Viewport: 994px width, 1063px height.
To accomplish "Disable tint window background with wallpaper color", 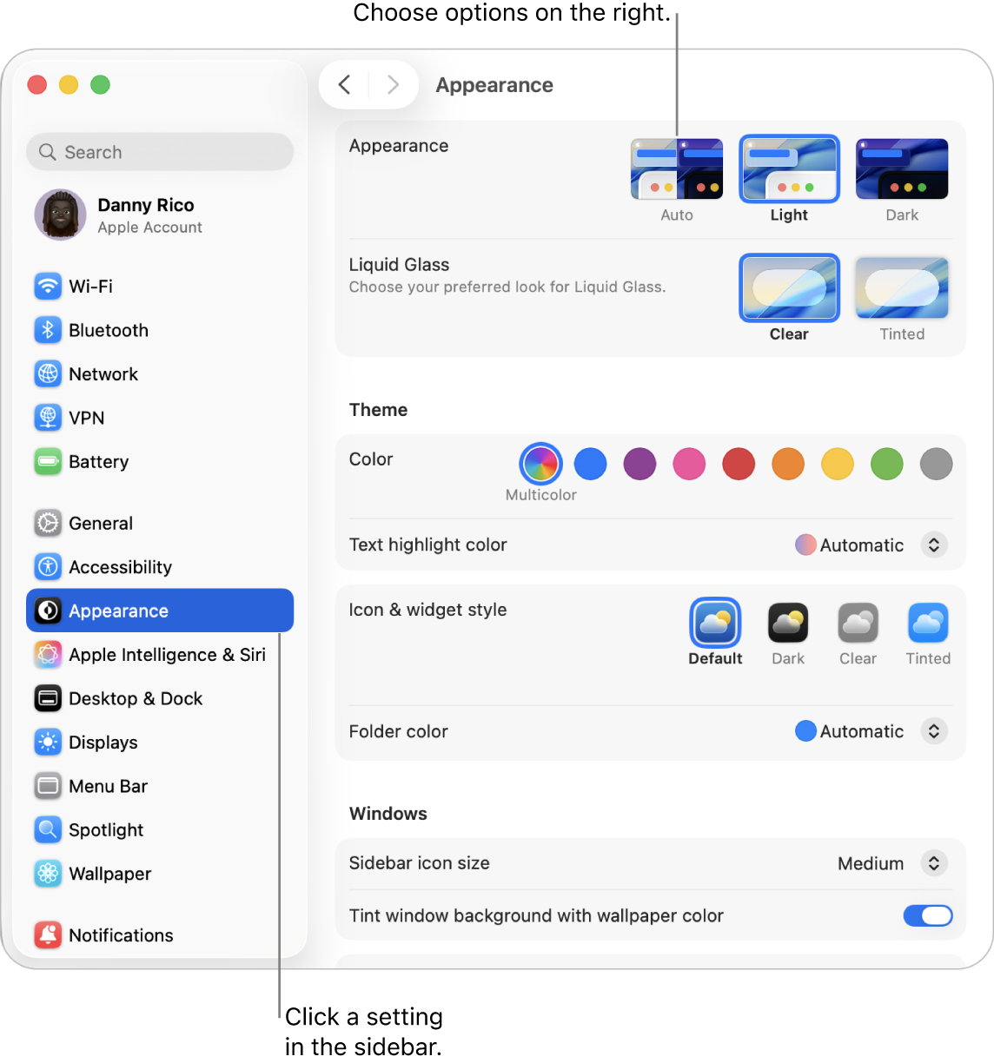I will click(927, 915).
